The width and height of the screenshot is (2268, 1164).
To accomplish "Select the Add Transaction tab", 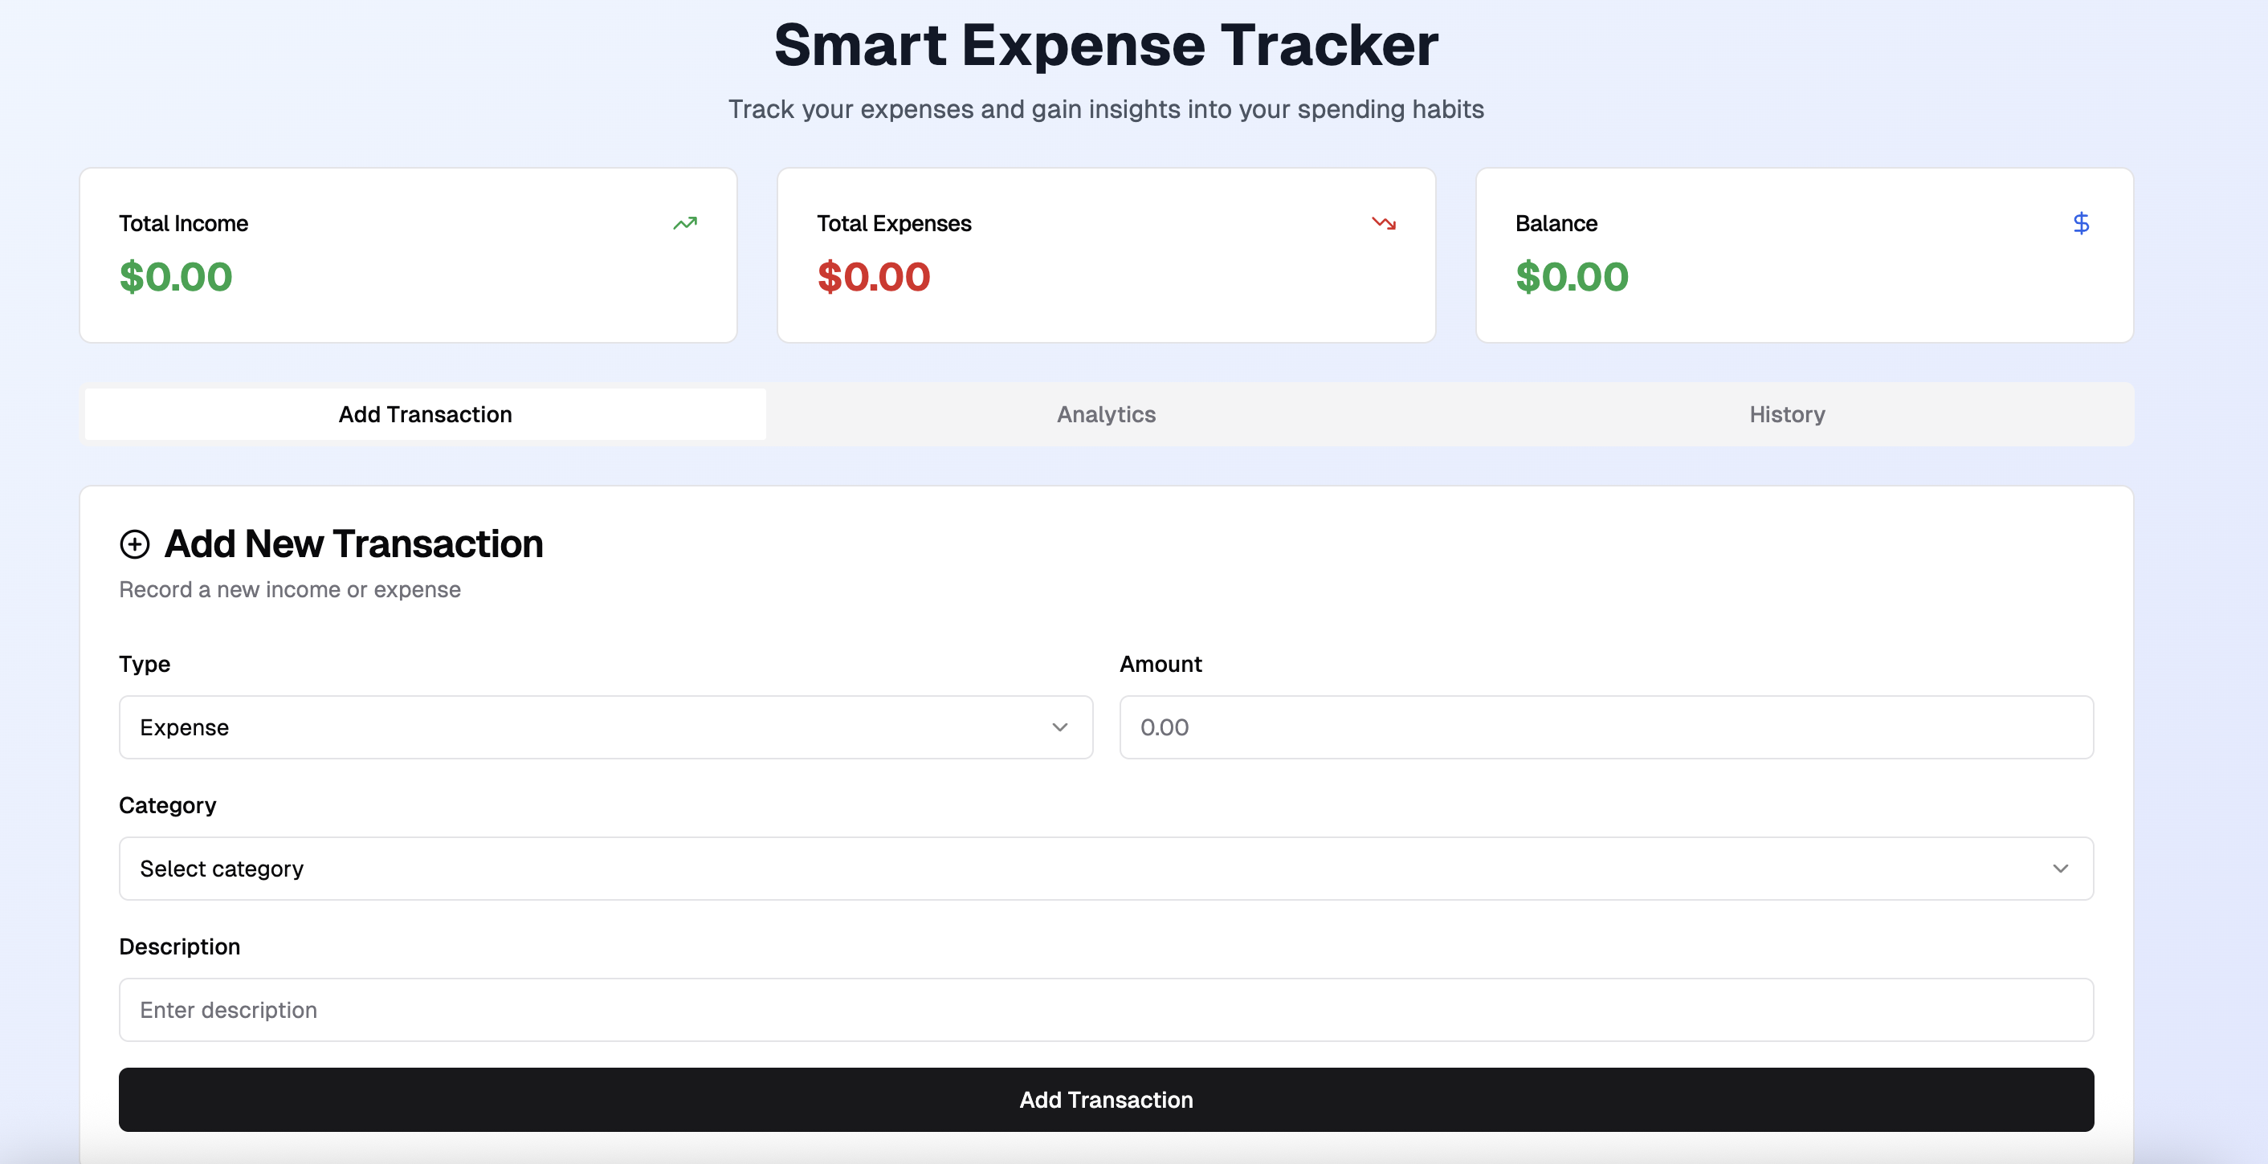I will (424, 414).
